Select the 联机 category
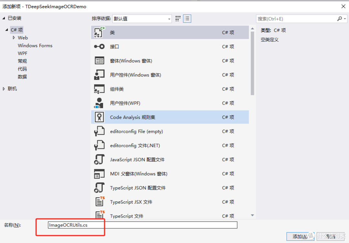Viewport: 349px width, 243px height. coord(12,89)
